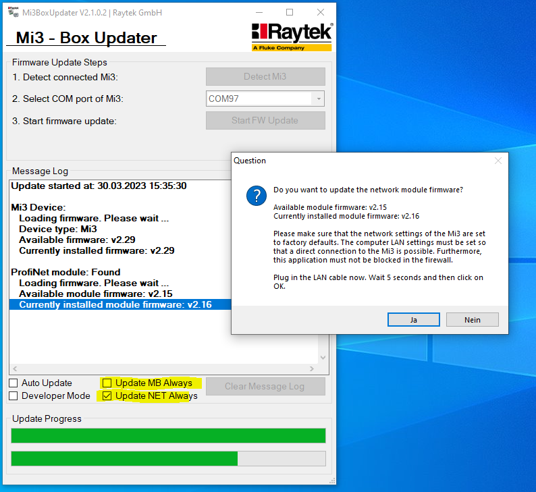
Task: Select log line 'Currently installed firmware: v2.29'
Action: tap(97, 251)
